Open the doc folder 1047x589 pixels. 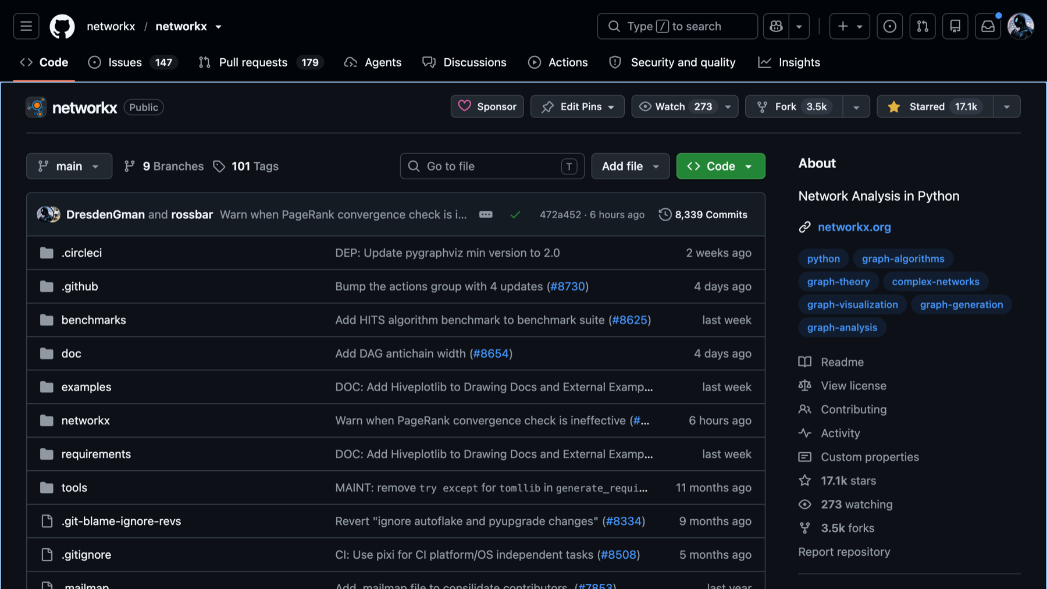[x=72, y=353]
